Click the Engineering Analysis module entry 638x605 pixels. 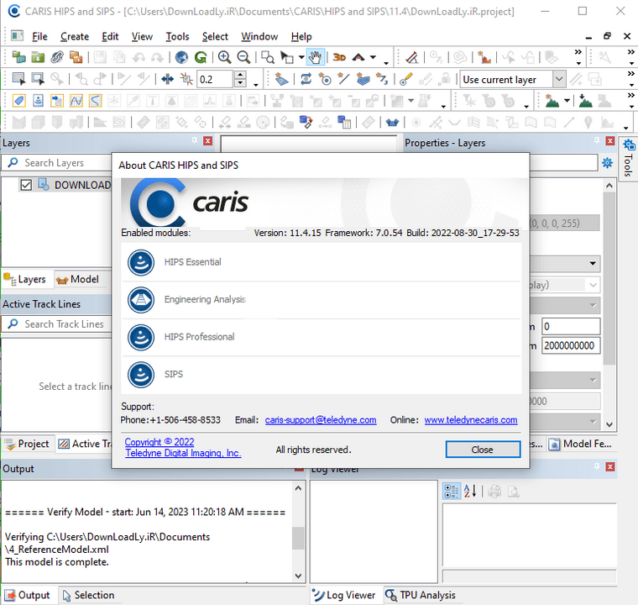click(x=322, y=300)
